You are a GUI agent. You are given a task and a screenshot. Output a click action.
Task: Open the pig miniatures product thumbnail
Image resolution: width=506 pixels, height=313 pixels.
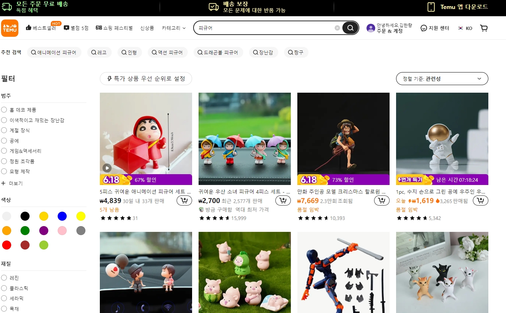coord(245,272)
